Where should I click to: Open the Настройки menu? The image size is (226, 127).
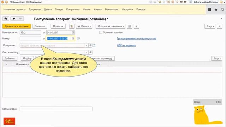pos(127,10)
